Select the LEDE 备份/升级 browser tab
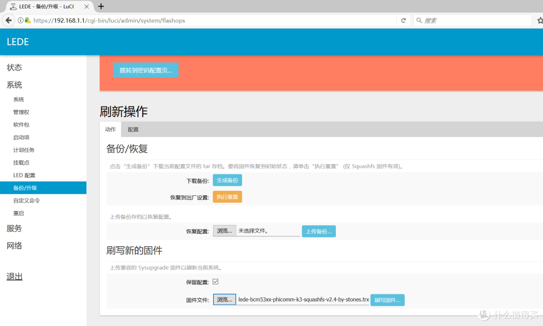Image resolution: width=543 pixels, height=326 pixels. [48, 6]
